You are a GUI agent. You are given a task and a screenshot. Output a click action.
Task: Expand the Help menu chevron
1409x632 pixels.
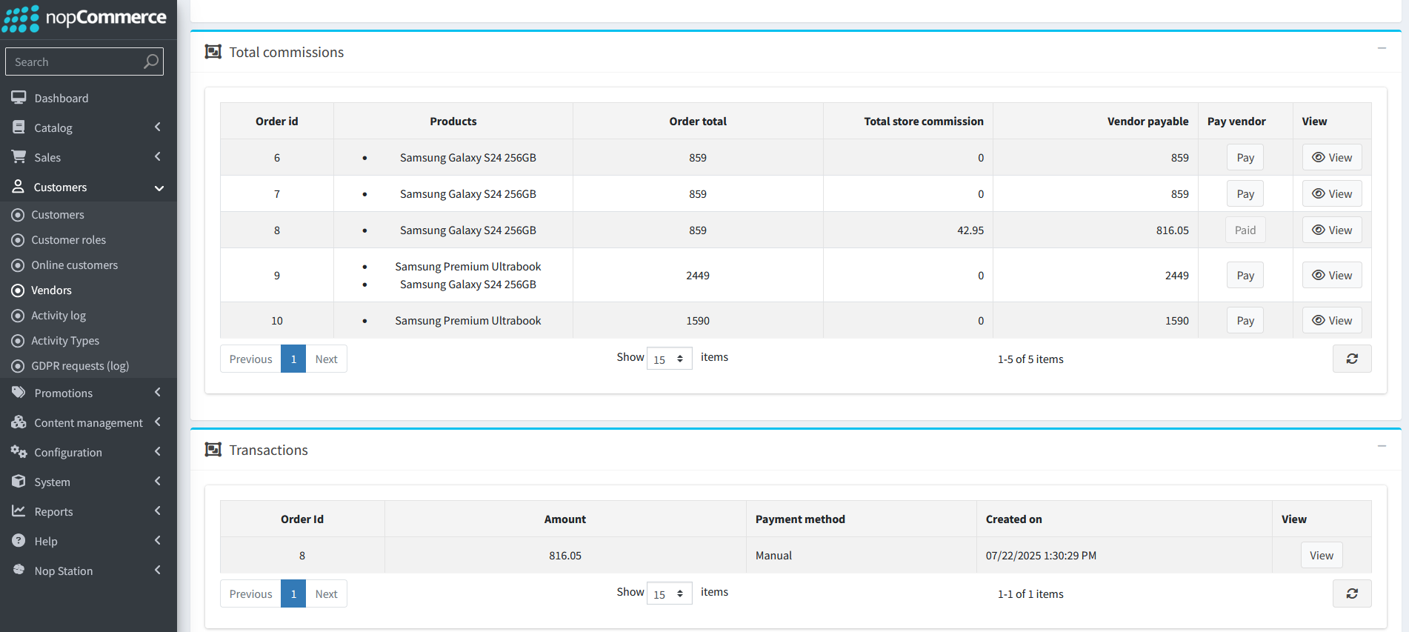click(x=158, y=540)
